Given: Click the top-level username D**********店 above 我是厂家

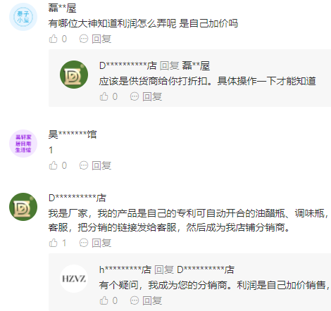Looking at the screenshot, I should [77, 198].
